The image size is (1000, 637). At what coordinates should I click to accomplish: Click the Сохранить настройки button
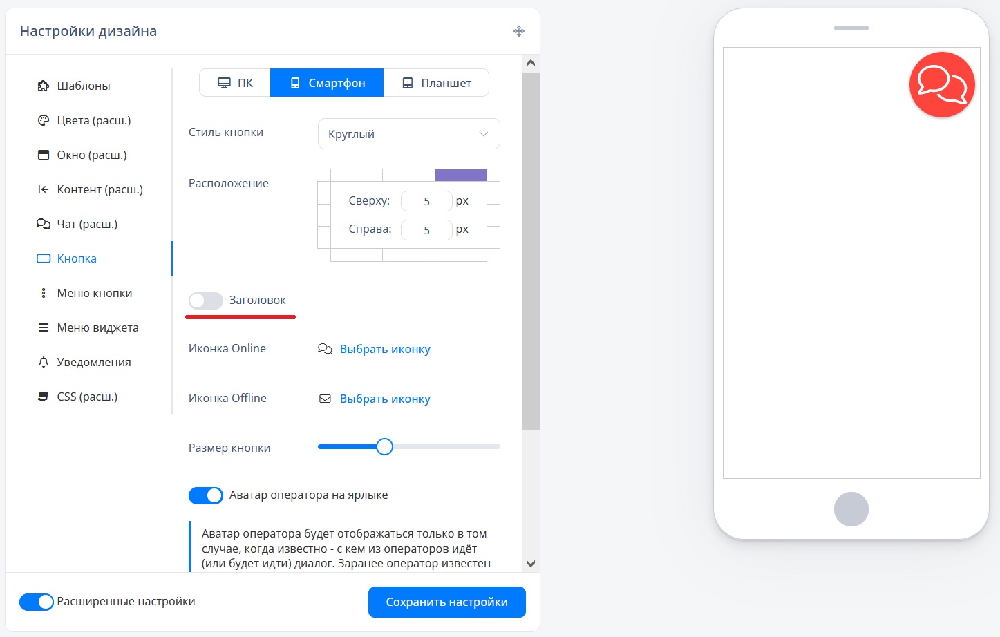pyautogui.click(x=446, y=602)
